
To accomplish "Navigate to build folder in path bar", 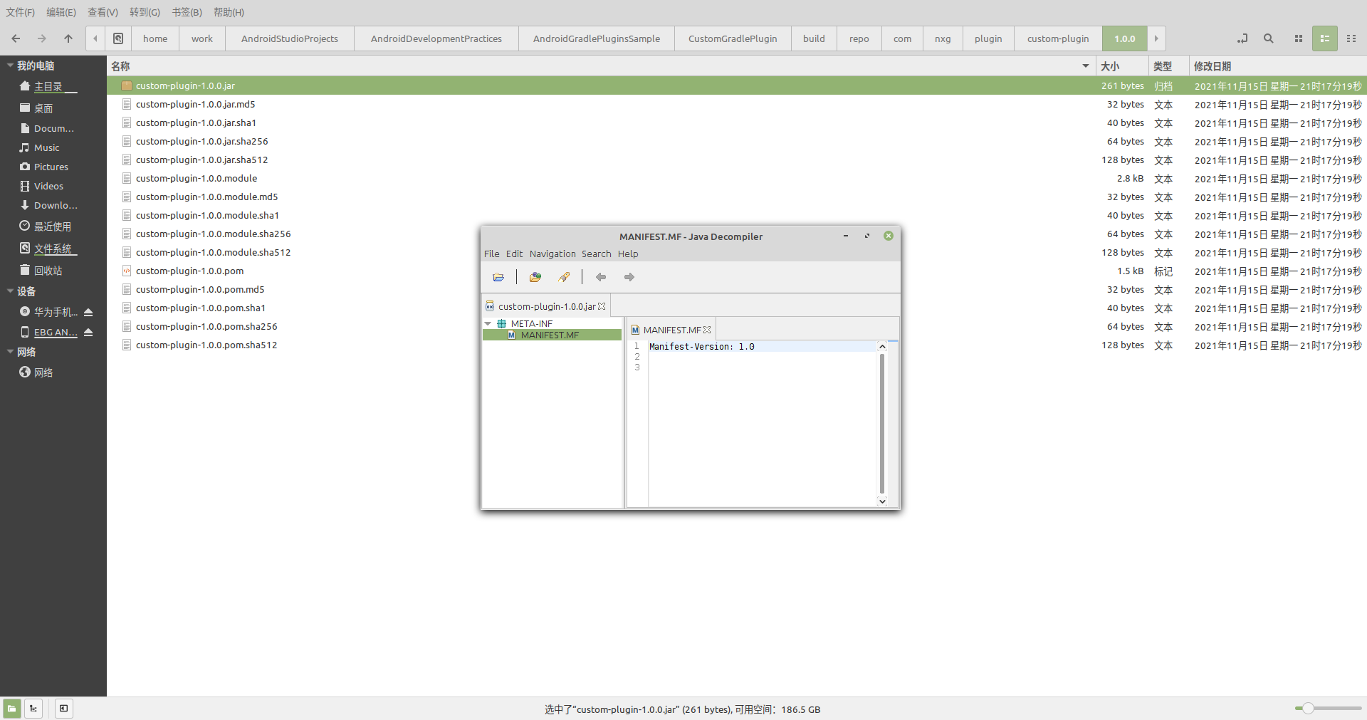I will pos(814,38).
